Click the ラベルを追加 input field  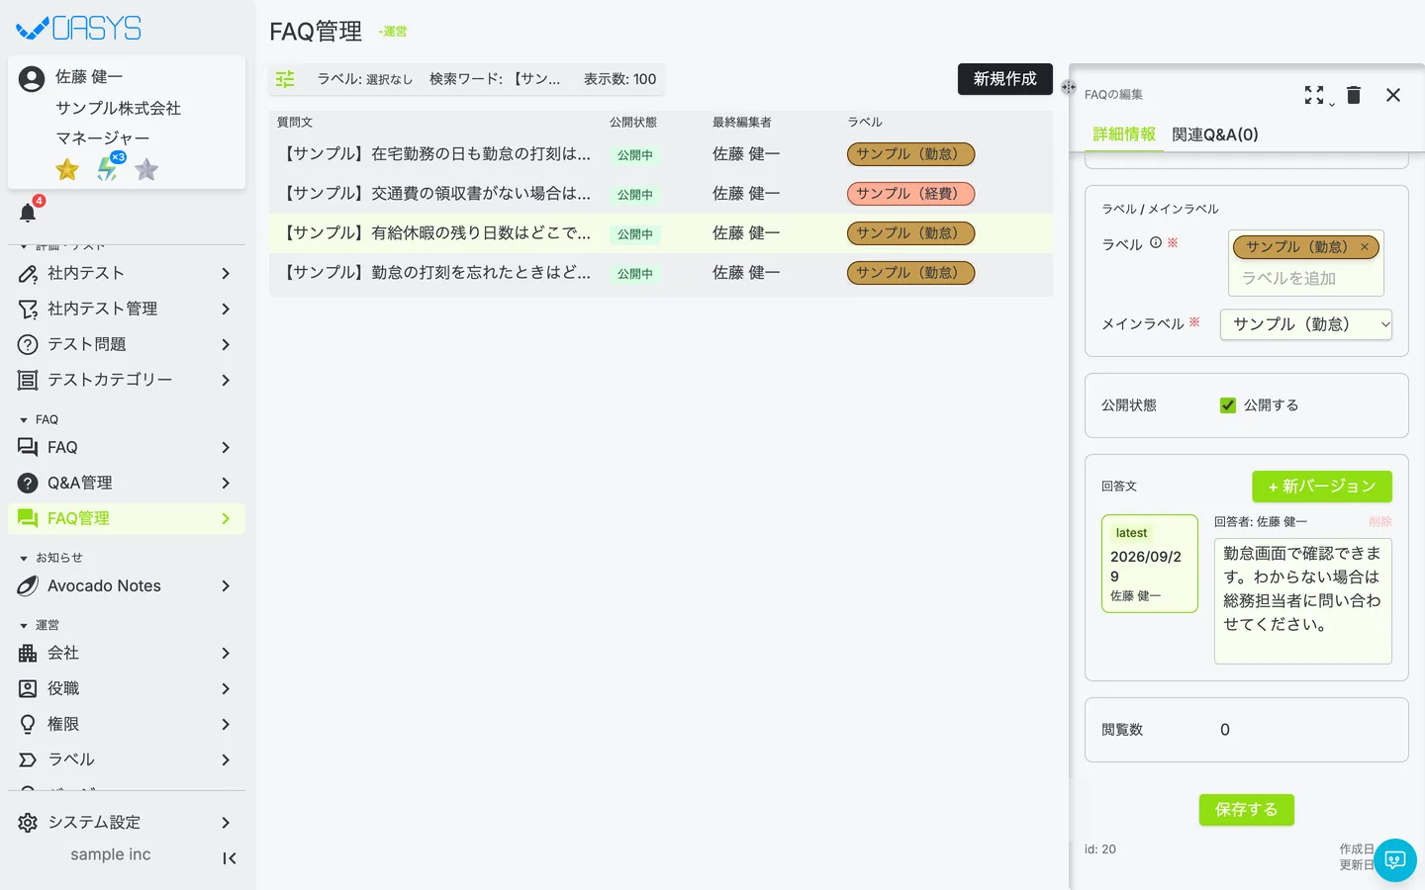(x=1305, y=279)
